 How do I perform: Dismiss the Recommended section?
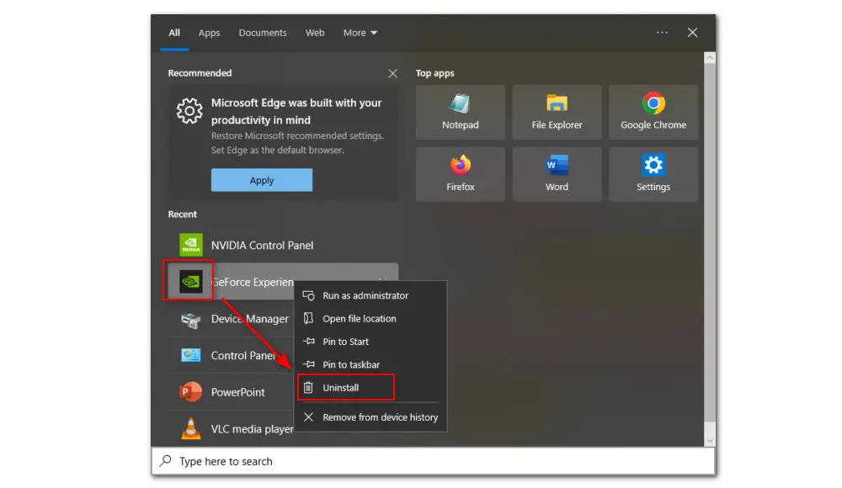(x=392, y=73)
